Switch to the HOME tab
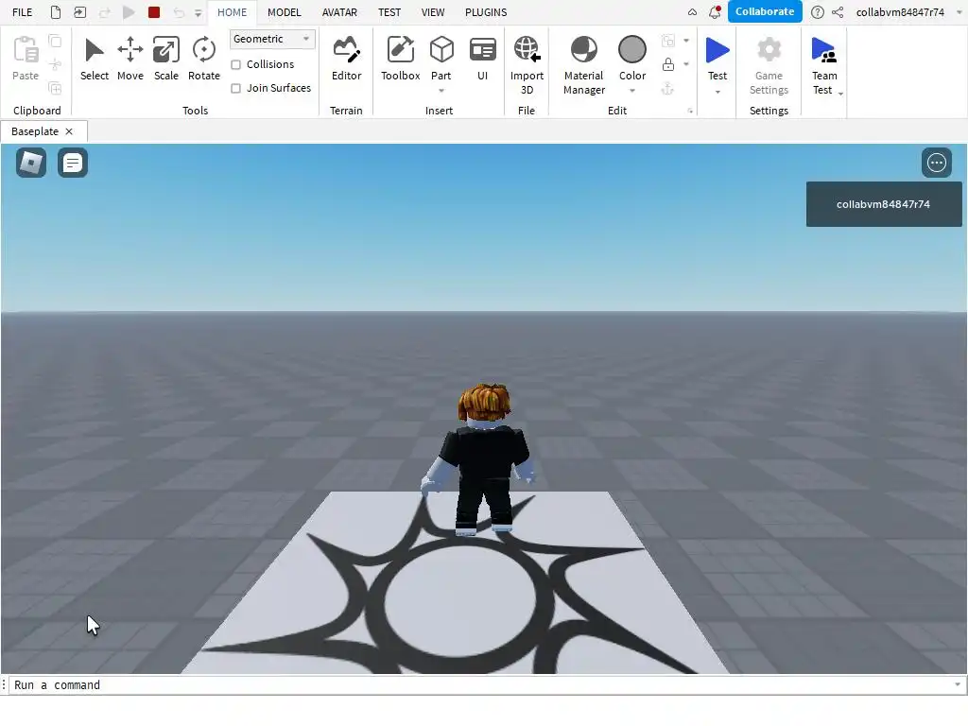Viewport: 968px width, 726px height. [233, 12]
